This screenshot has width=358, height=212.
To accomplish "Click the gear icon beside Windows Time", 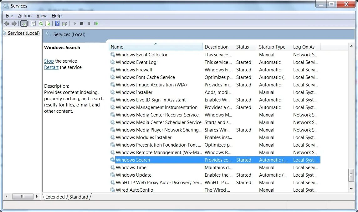I will click(x=113, y=167).
